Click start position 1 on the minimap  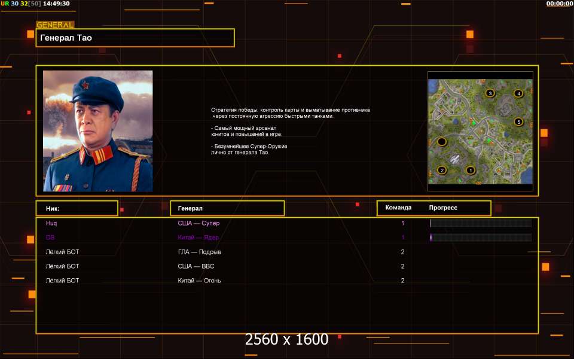pos(471,170)
